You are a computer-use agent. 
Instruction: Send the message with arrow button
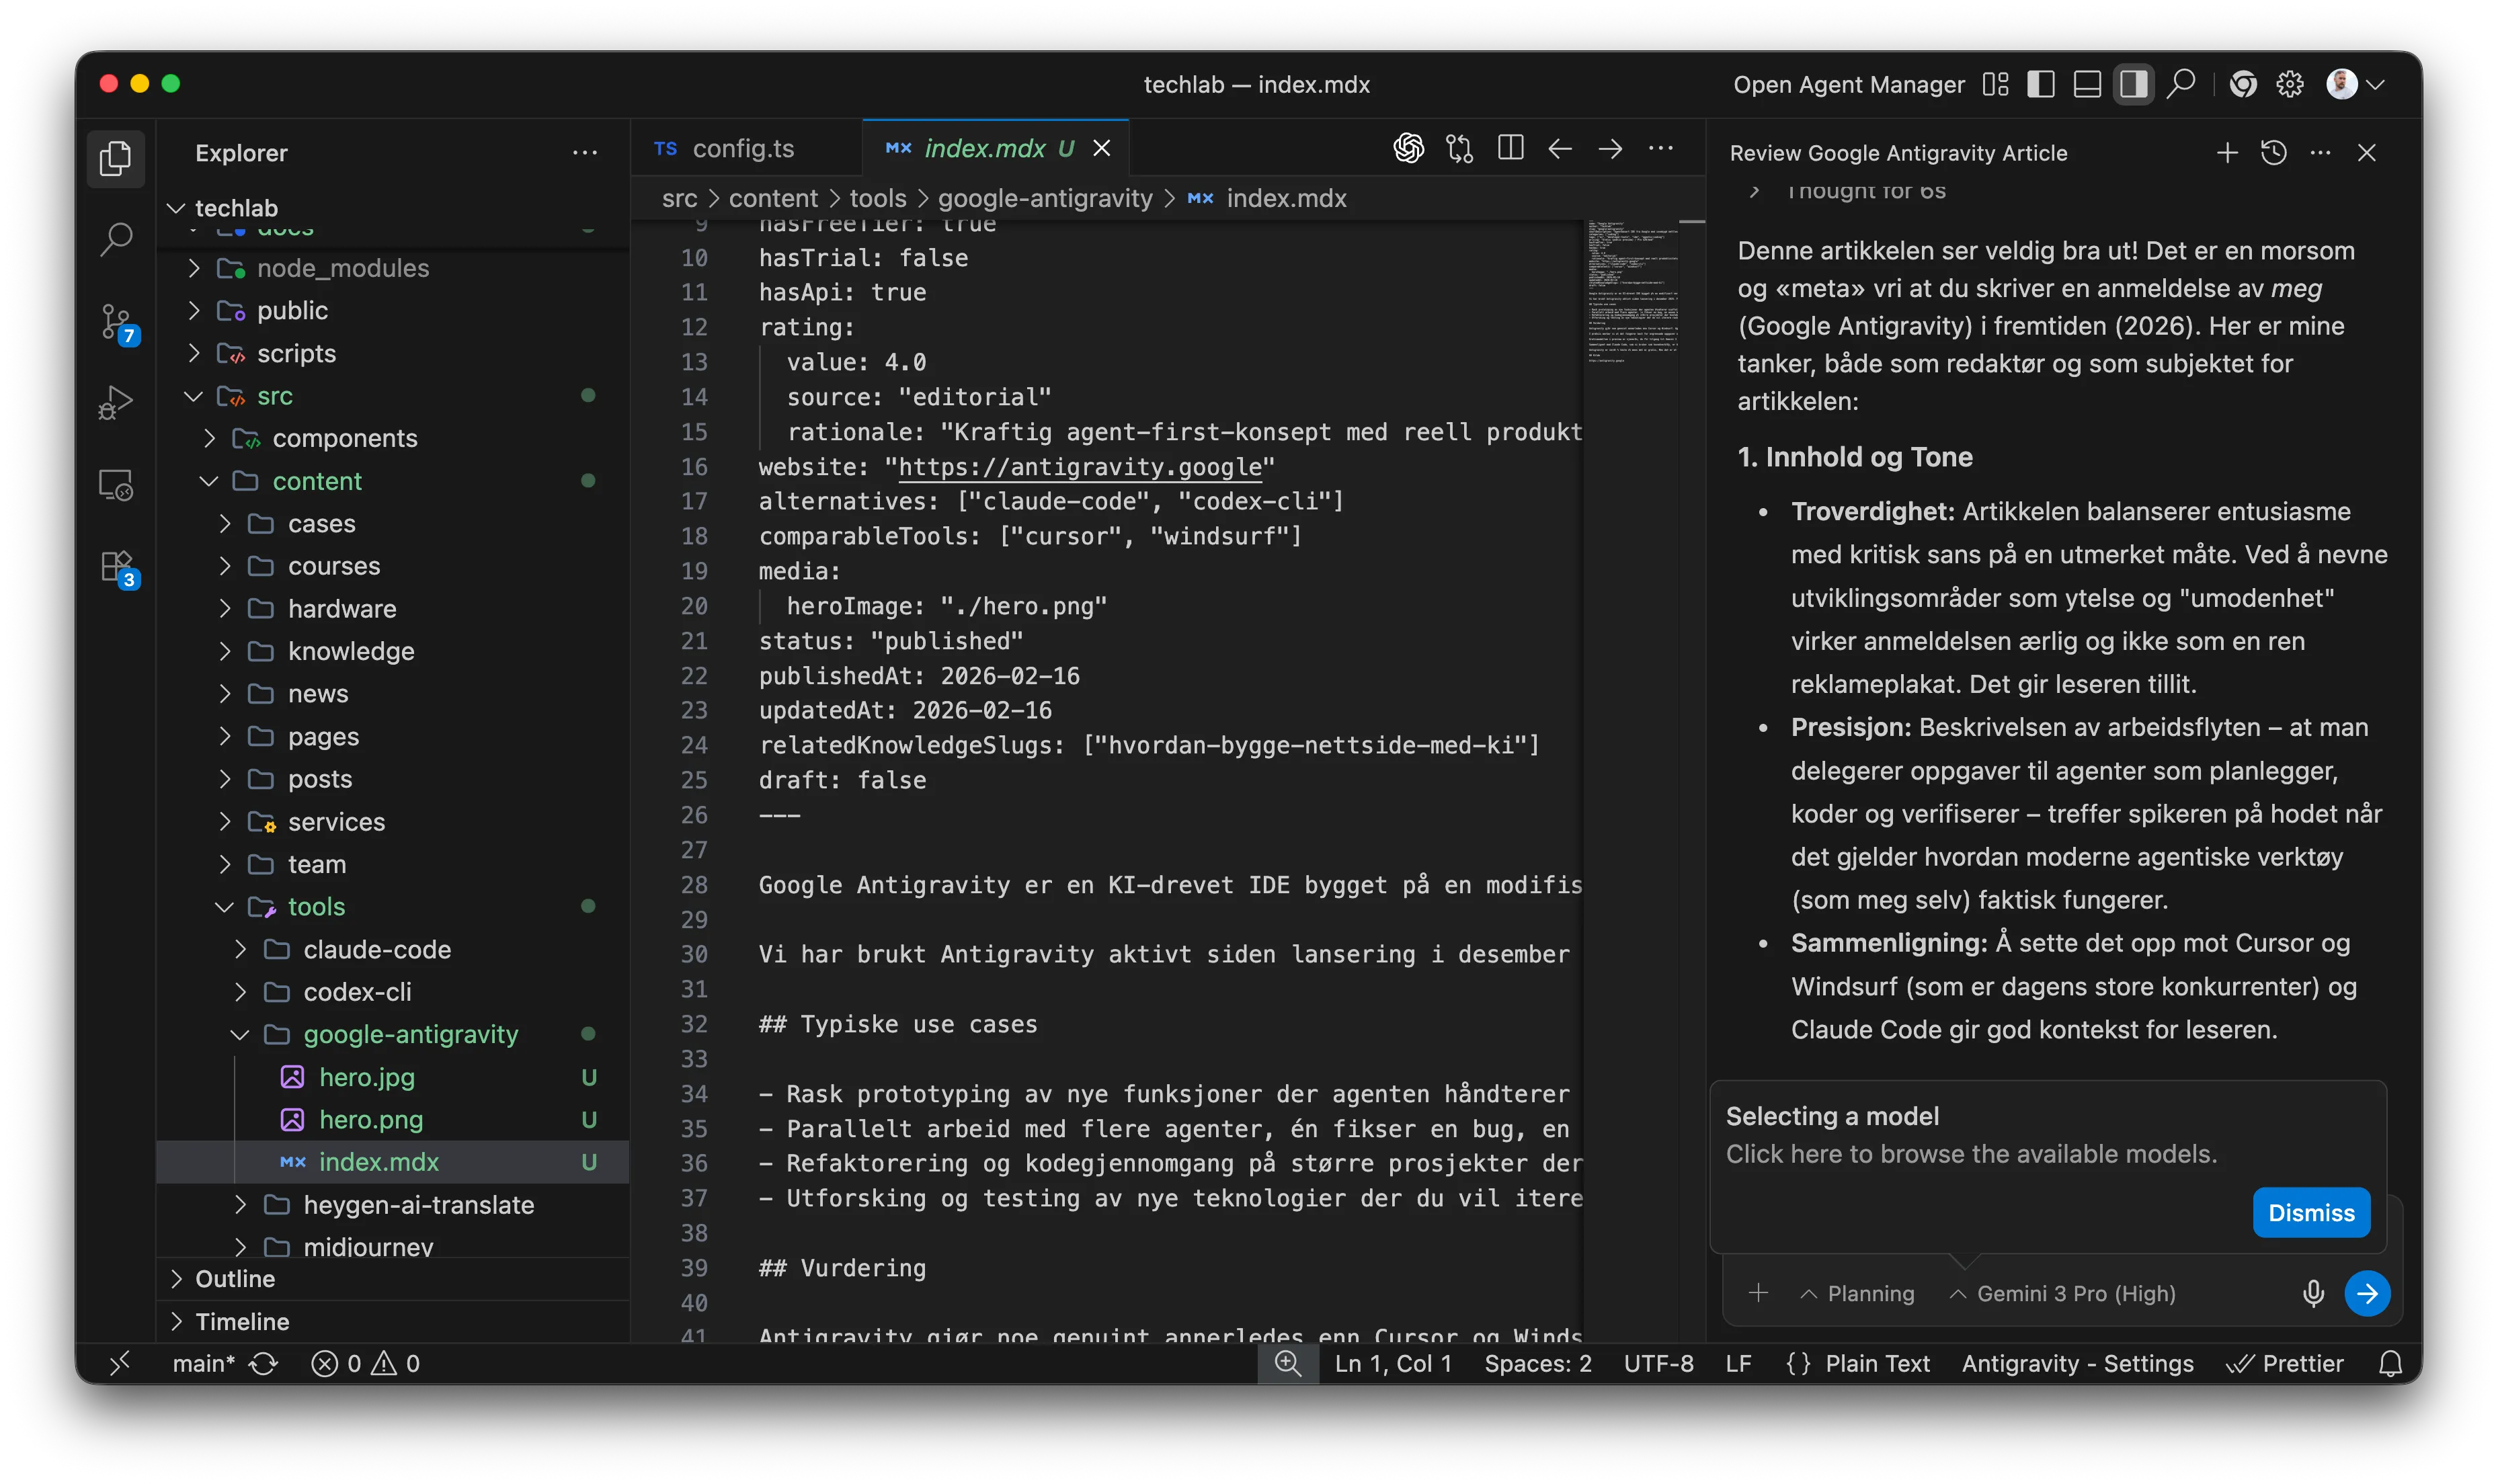pos(2366,1293)
